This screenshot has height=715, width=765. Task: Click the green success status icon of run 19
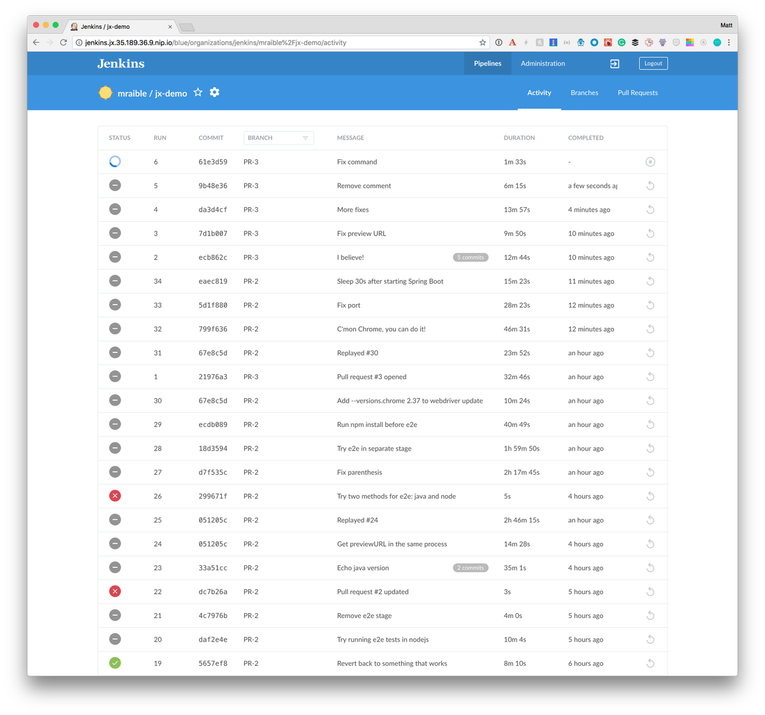pyautogui.click(x=115, y=663)
